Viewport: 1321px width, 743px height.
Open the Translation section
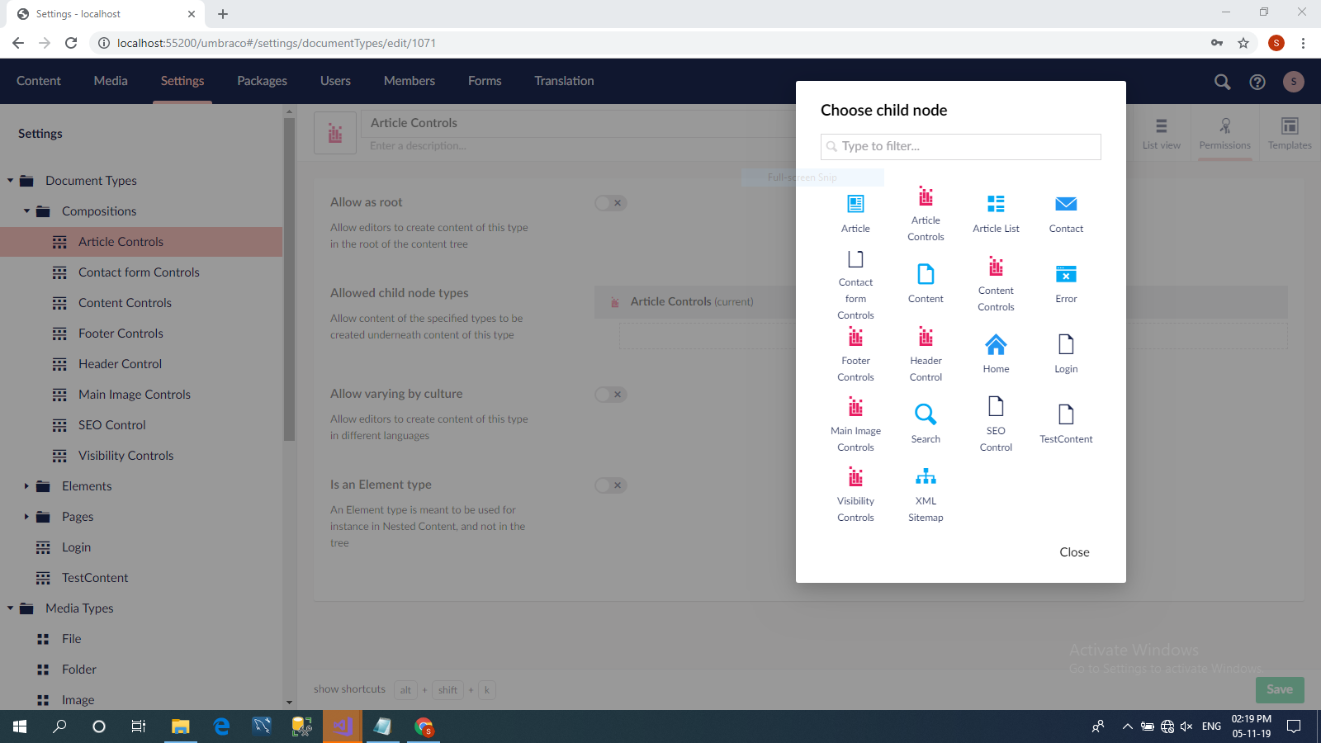click(564, 81)
